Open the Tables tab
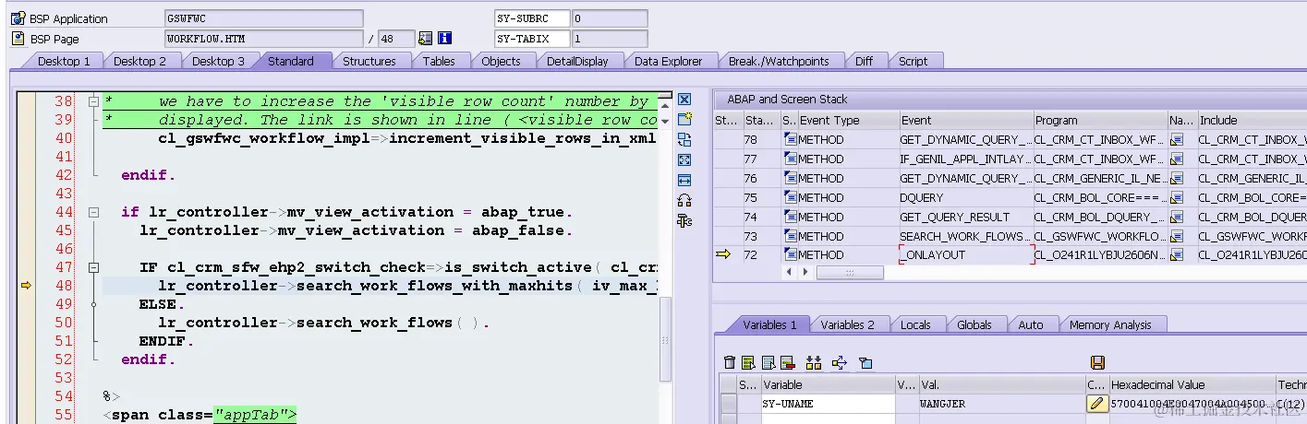 439,61
